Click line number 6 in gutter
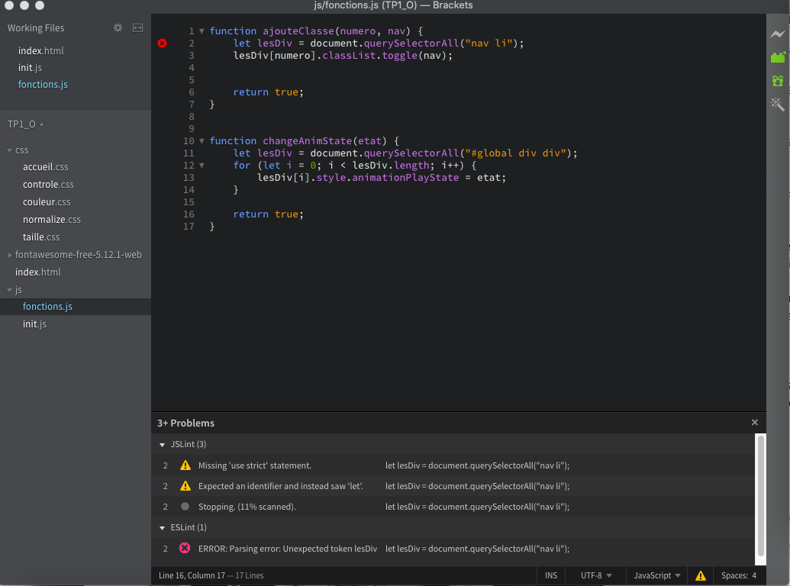The image size is (790, 586). 192,92
